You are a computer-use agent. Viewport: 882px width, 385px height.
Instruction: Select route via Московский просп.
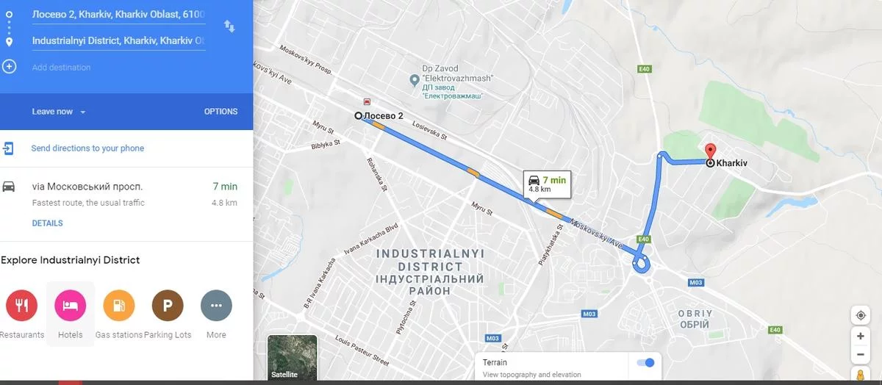coord(126,204)
